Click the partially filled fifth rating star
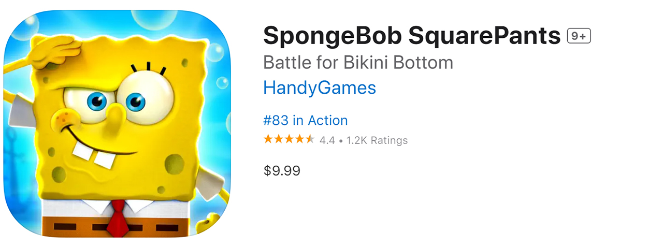The height and width of the screenshot is (247, 663). tap(310, 139)
